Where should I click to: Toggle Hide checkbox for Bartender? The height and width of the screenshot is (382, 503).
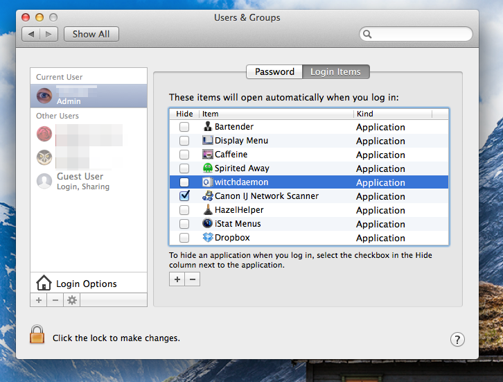click(x=184, y=127)
